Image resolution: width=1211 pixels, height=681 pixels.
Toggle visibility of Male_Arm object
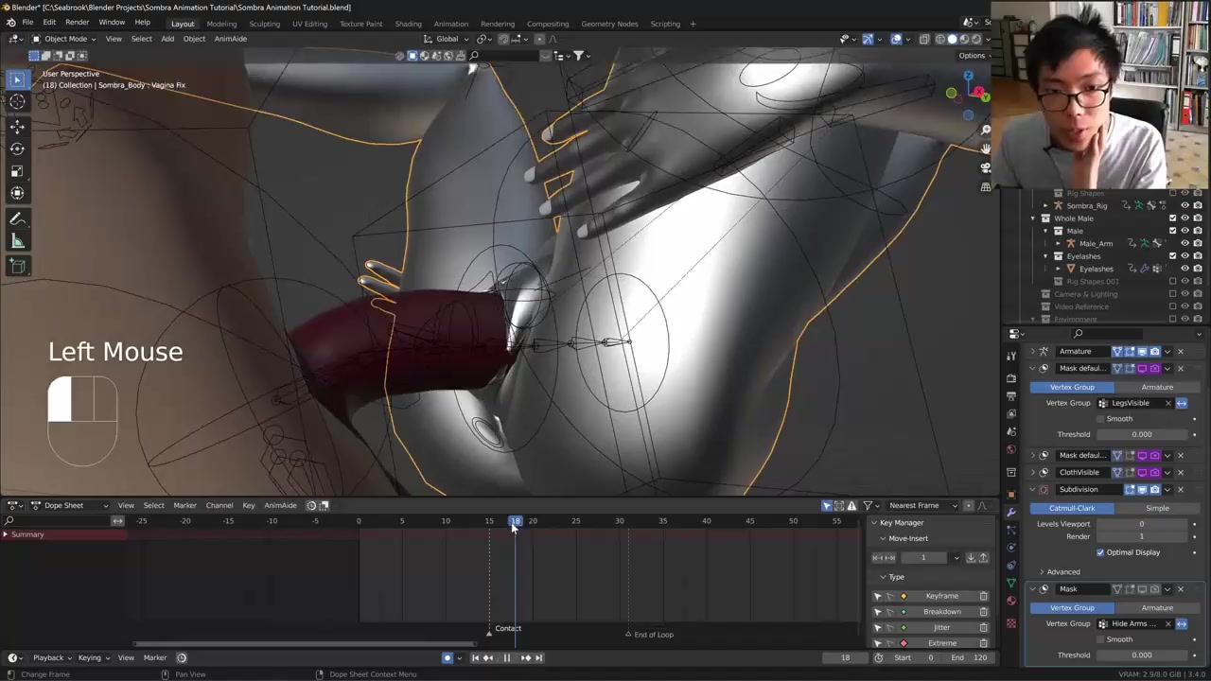click(1185, 243)
